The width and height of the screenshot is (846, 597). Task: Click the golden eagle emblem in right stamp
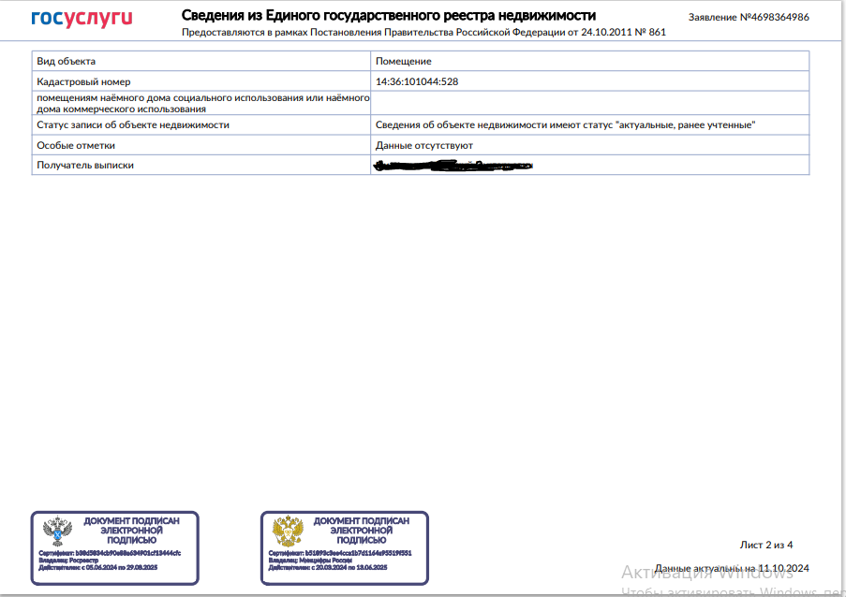[288, 531]
